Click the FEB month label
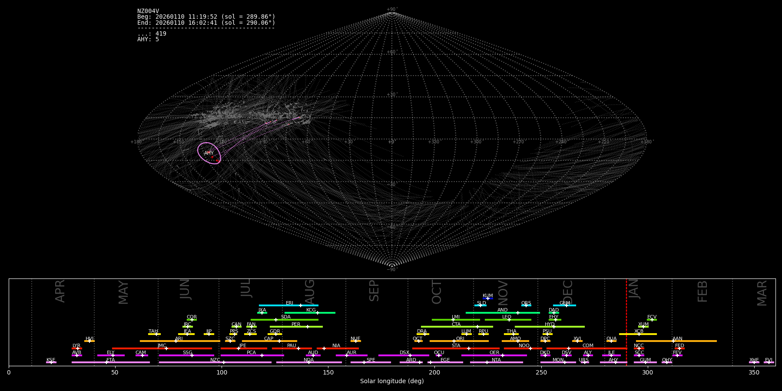The image size is (782, 391). tap(702, 291)
